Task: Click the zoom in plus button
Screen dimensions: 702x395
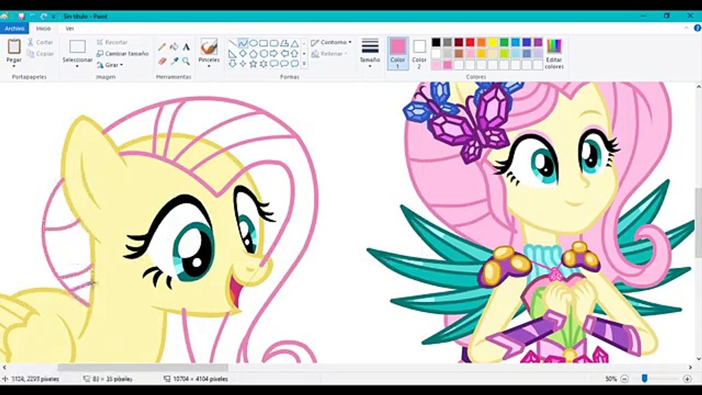Action: [687, 379]
